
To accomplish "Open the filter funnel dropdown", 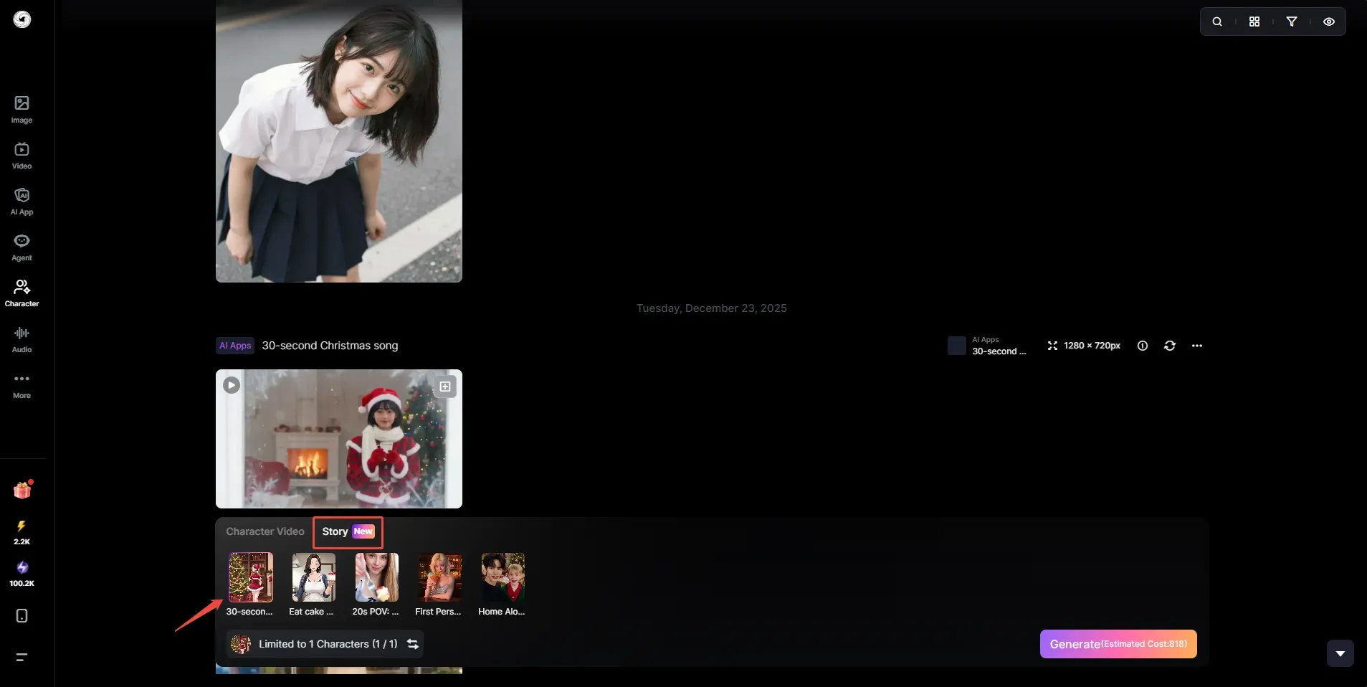I will point(1292,22).
